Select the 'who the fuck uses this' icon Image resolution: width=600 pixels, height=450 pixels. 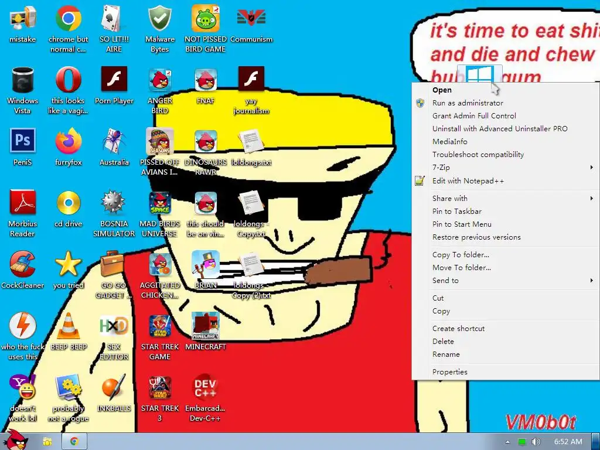click(x=23, y=326)
